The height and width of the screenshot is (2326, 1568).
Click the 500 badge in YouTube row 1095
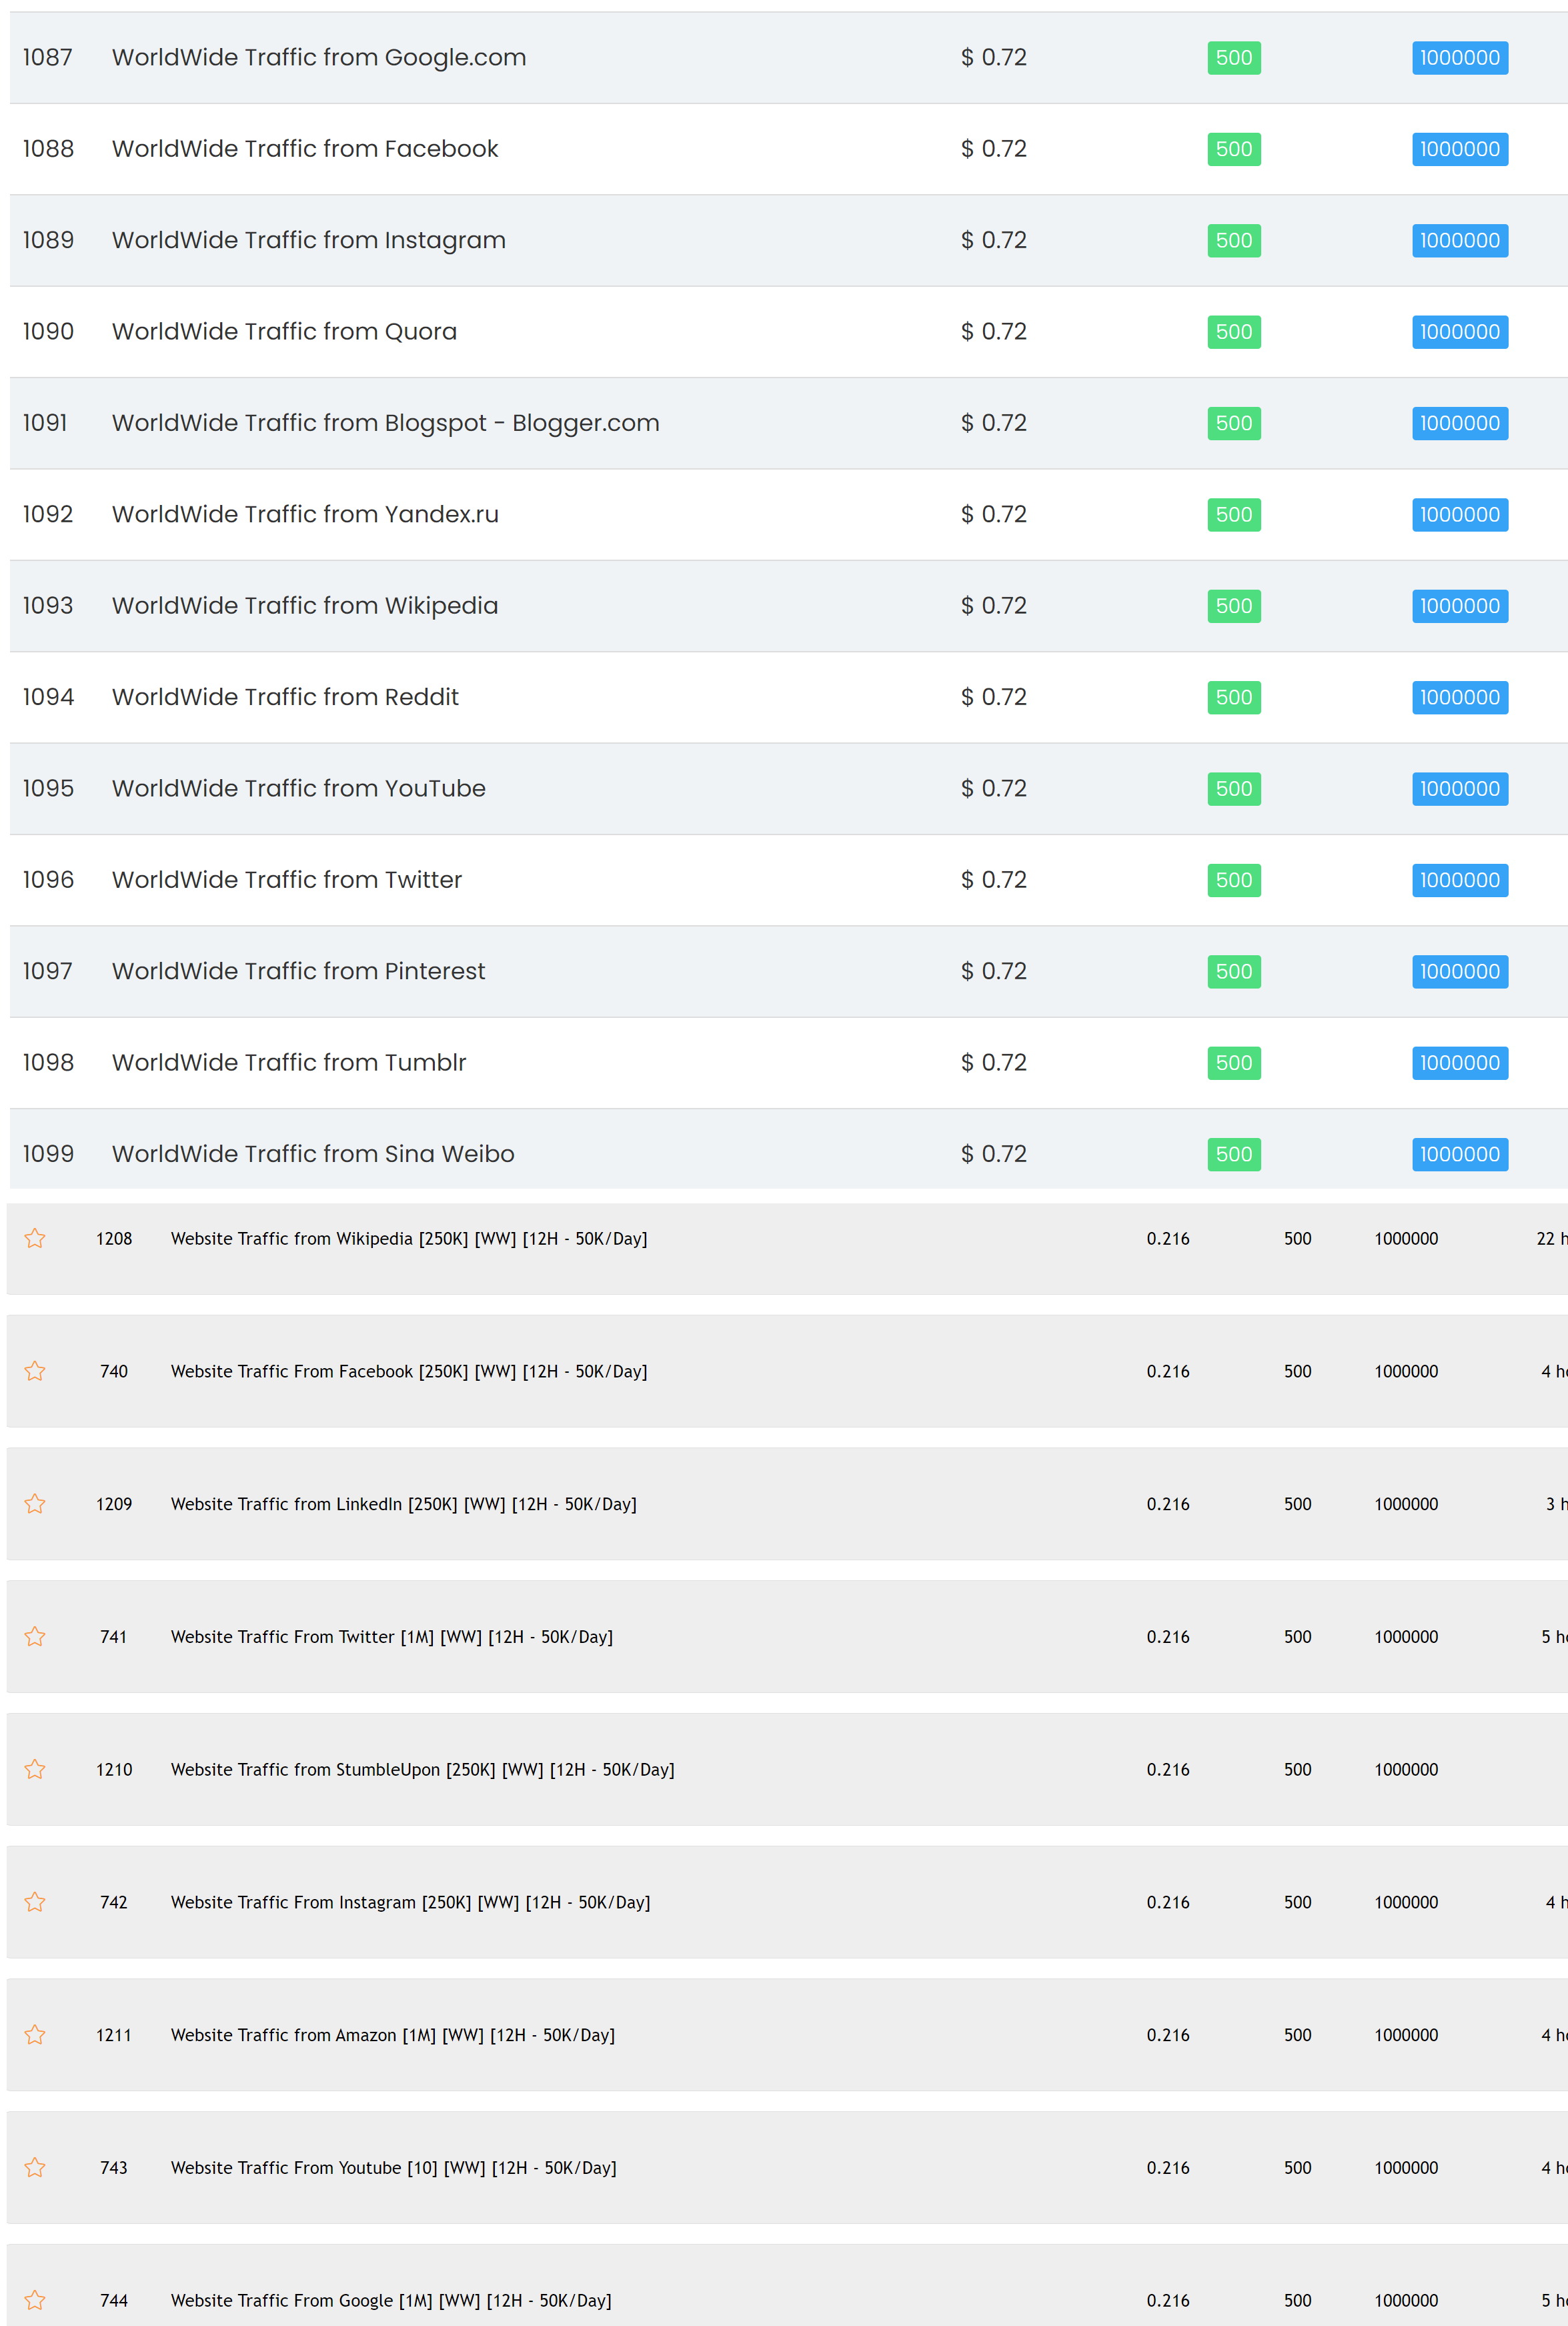(x=1234, y=789)
